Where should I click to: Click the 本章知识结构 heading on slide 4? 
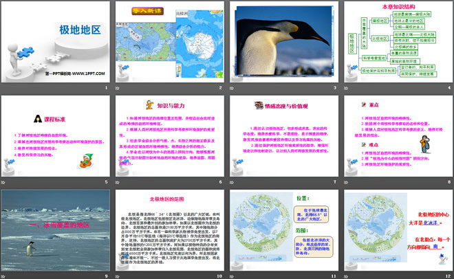coord(398,6)
